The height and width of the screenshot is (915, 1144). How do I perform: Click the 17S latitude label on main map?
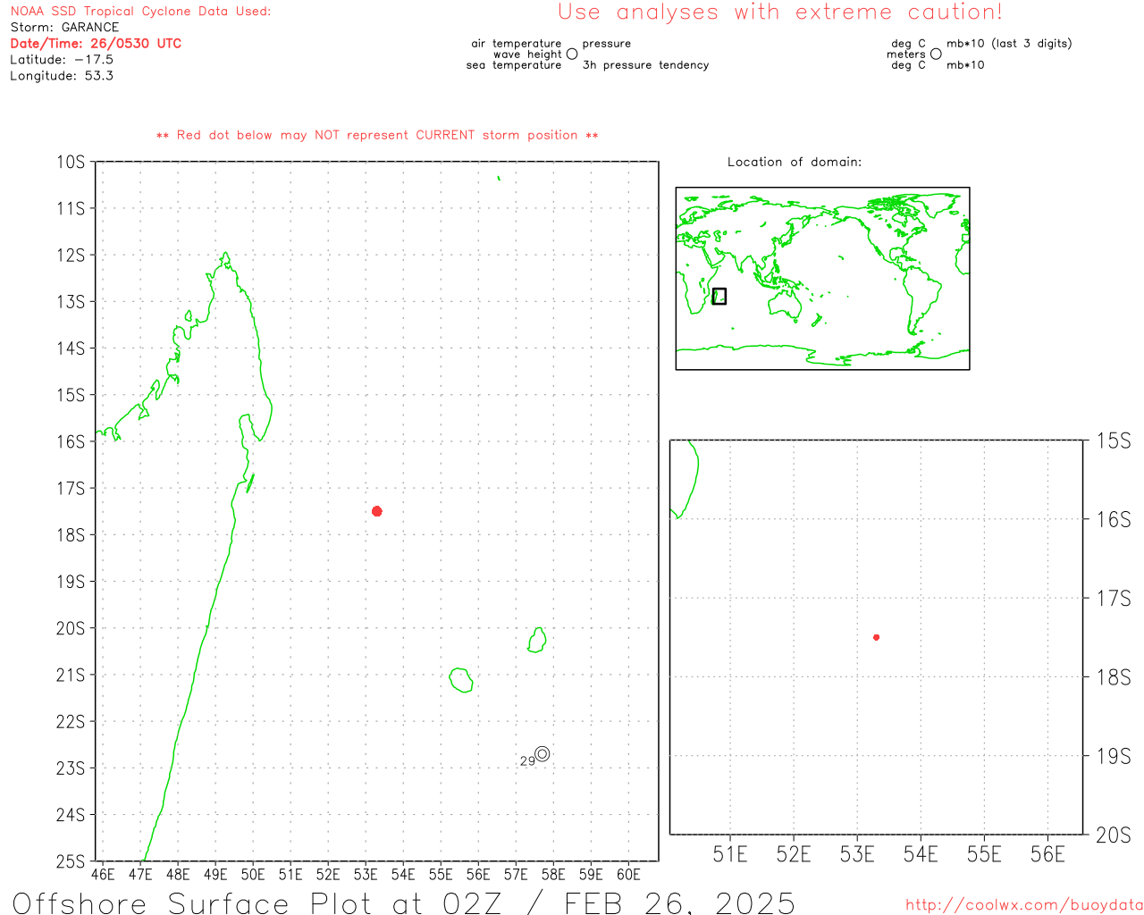click(71, 488)
